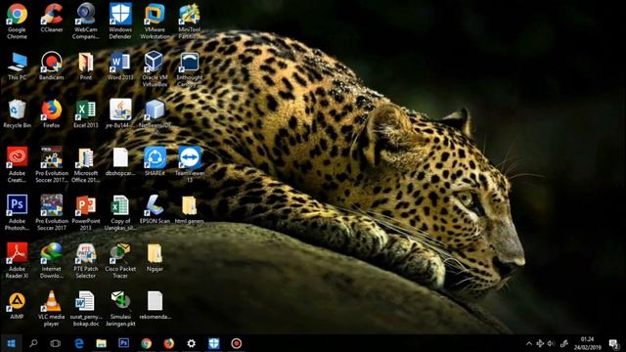Image resolution: width=626 pixels, height=352 pixels.
Task: Open the clock and date 24/02/2019
Action: coord(587,343)
